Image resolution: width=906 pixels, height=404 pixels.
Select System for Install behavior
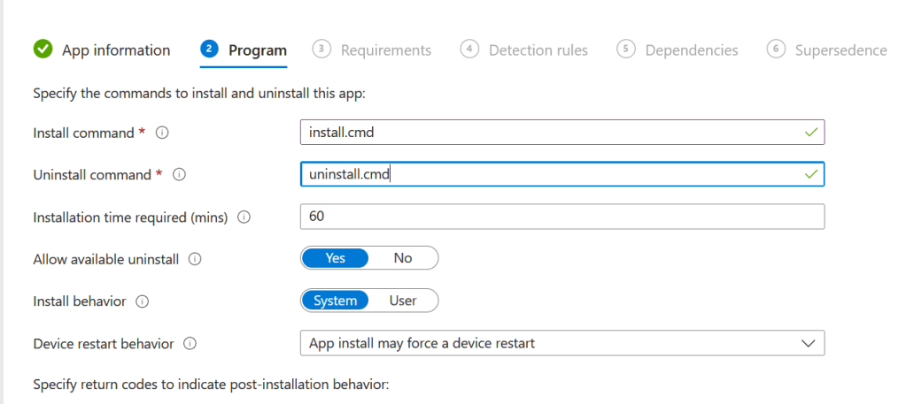pos(335,301)
